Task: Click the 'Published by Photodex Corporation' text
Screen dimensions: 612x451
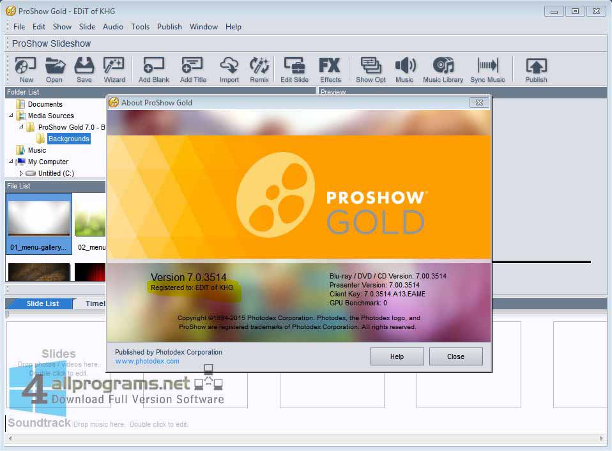Action: click(x=169, y=352)
